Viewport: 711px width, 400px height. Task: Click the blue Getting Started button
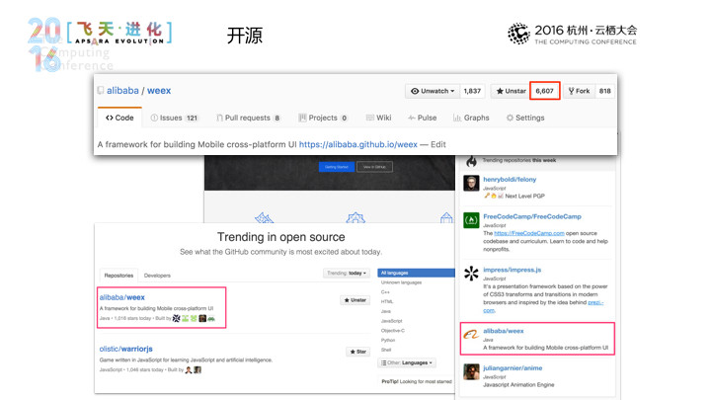pyautogui.click(x=337, y=167)
